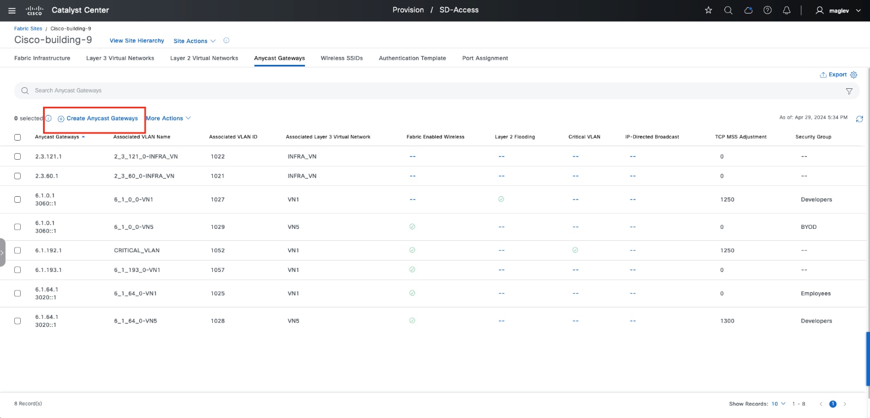
Task: Refresh the Anycast Gateways table
Action: pyautogui.click(x=859, y=119)
